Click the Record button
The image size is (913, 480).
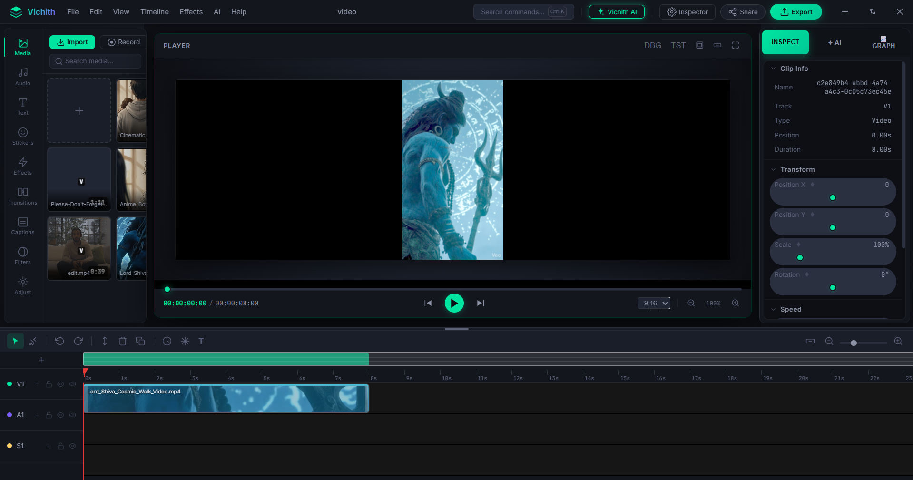[x=124, y=42]
